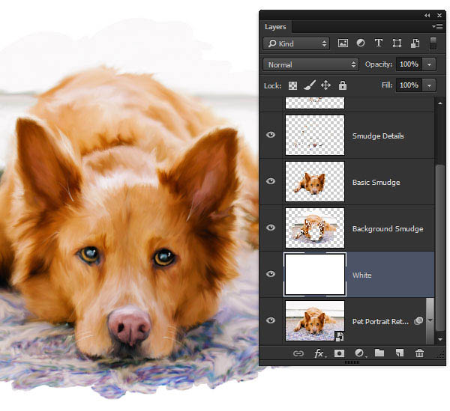Click the partially visible top layer thumbnail
The width and height of the screenshot is (450, 411).
315,103
